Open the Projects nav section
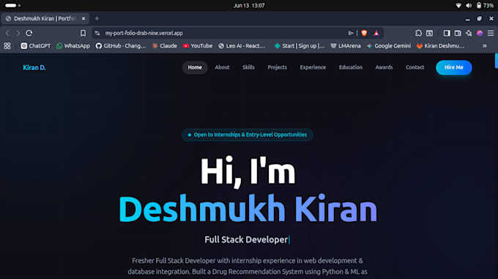The height and width of the screenshot is (279, 498). pos(278,67)
